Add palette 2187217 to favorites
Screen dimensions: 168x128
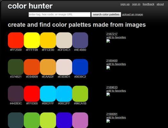click(x=116, y=37)
